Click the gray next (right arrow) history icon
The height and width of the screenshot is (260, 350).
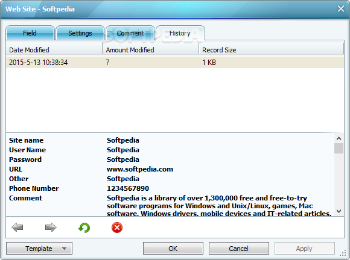51,227
